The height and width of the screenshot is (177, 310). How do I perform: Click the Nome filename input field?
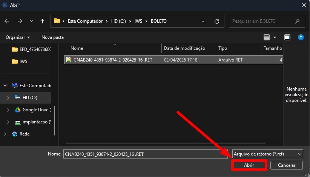click(x=146, y=154)
